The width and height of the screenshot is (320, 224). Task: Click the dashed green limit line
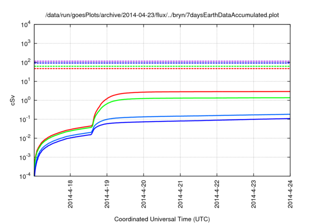[162, 66]
